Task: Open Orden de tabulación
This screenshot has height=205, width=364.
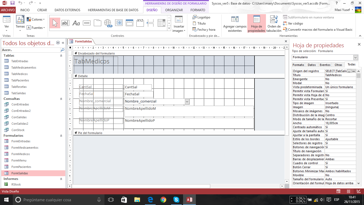Action: [x=274, y=24]
